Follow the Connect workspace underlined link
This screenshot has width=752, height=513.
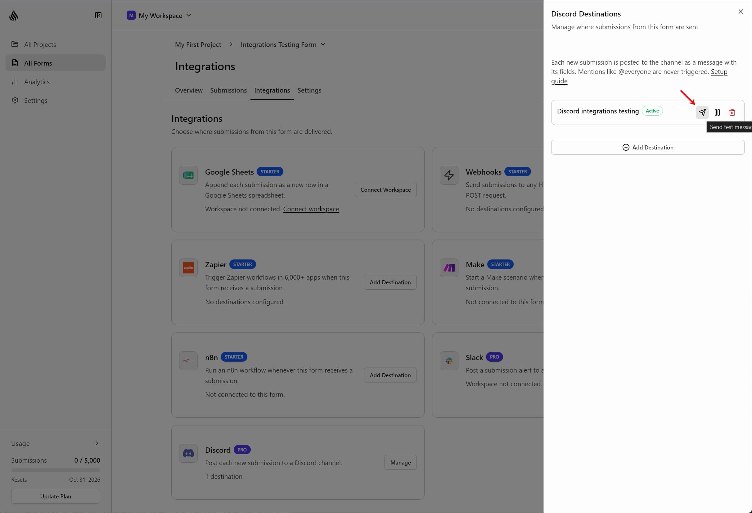311,209
